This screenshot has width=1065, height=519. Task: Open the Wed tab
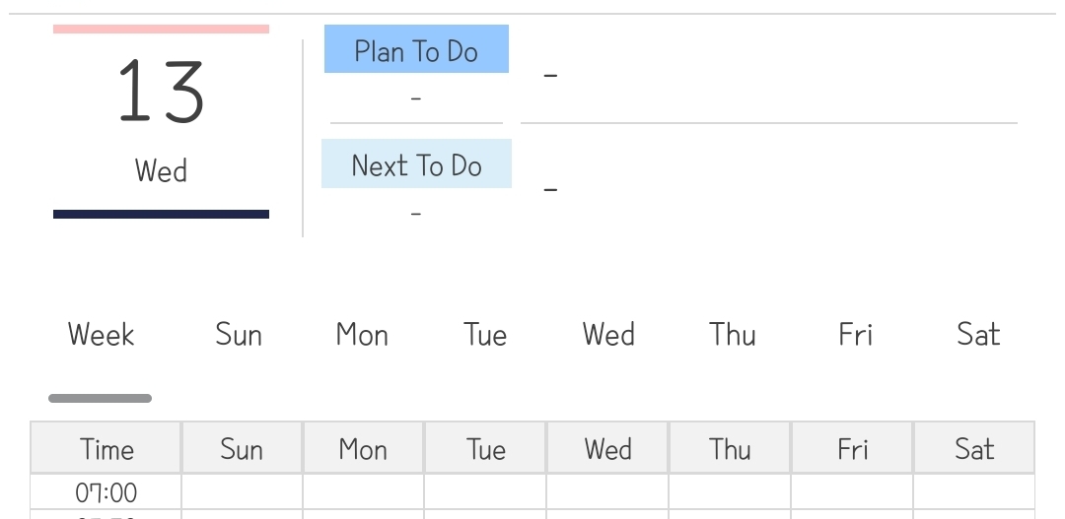[608, 335]
